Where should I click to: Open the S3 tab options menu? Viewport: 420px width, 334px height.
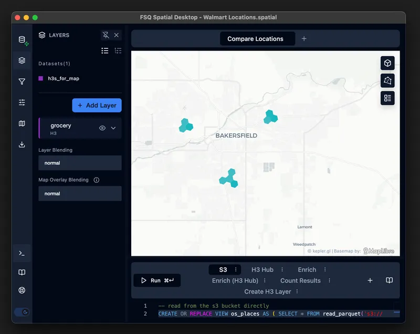pos(236,269)
